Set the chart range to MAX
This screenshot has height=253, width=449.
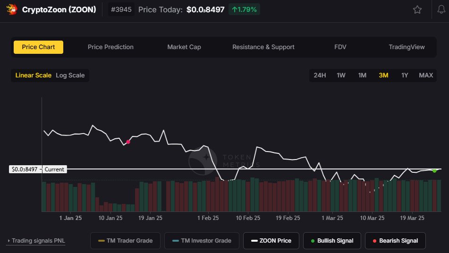click(426, 75)
